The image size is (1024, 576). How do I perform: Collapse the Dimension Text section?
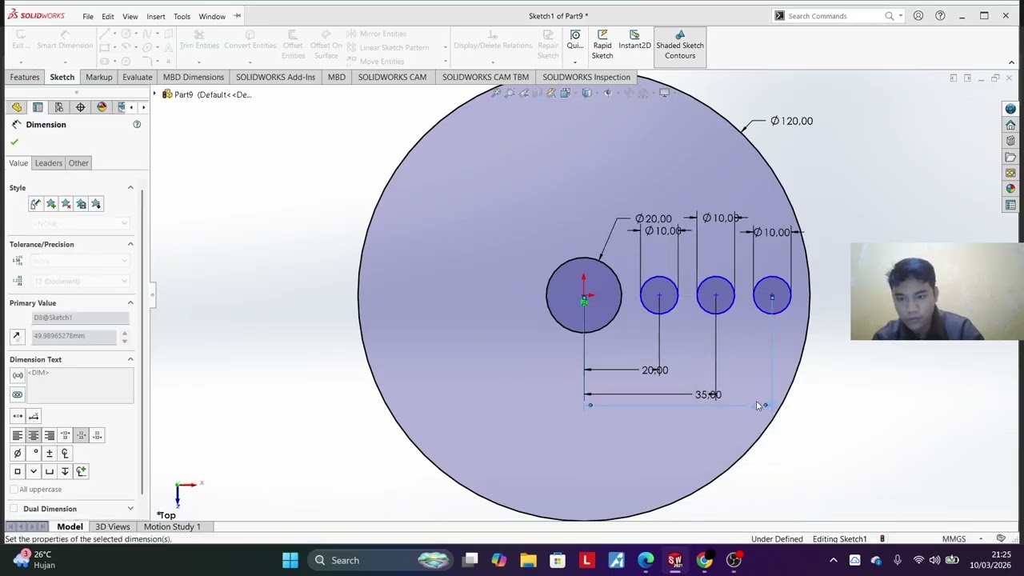tap(130, 359)
